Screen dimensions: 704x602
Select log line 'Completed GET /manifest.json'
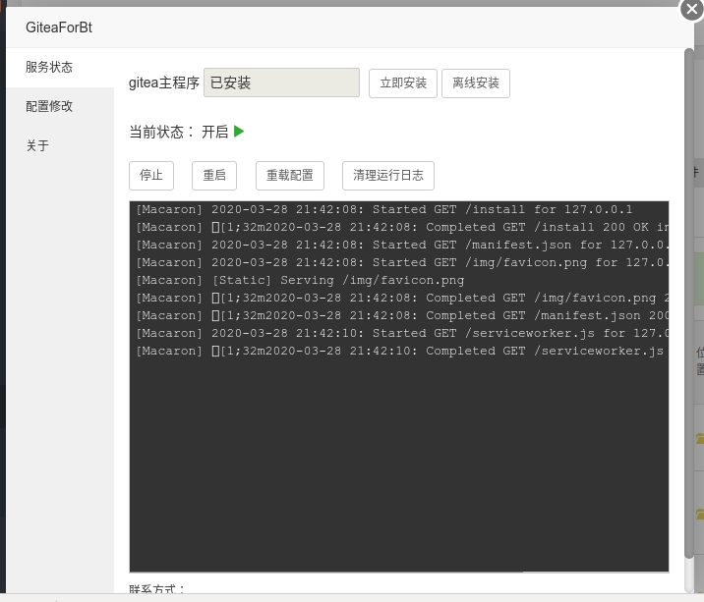[x=402, y=316]
